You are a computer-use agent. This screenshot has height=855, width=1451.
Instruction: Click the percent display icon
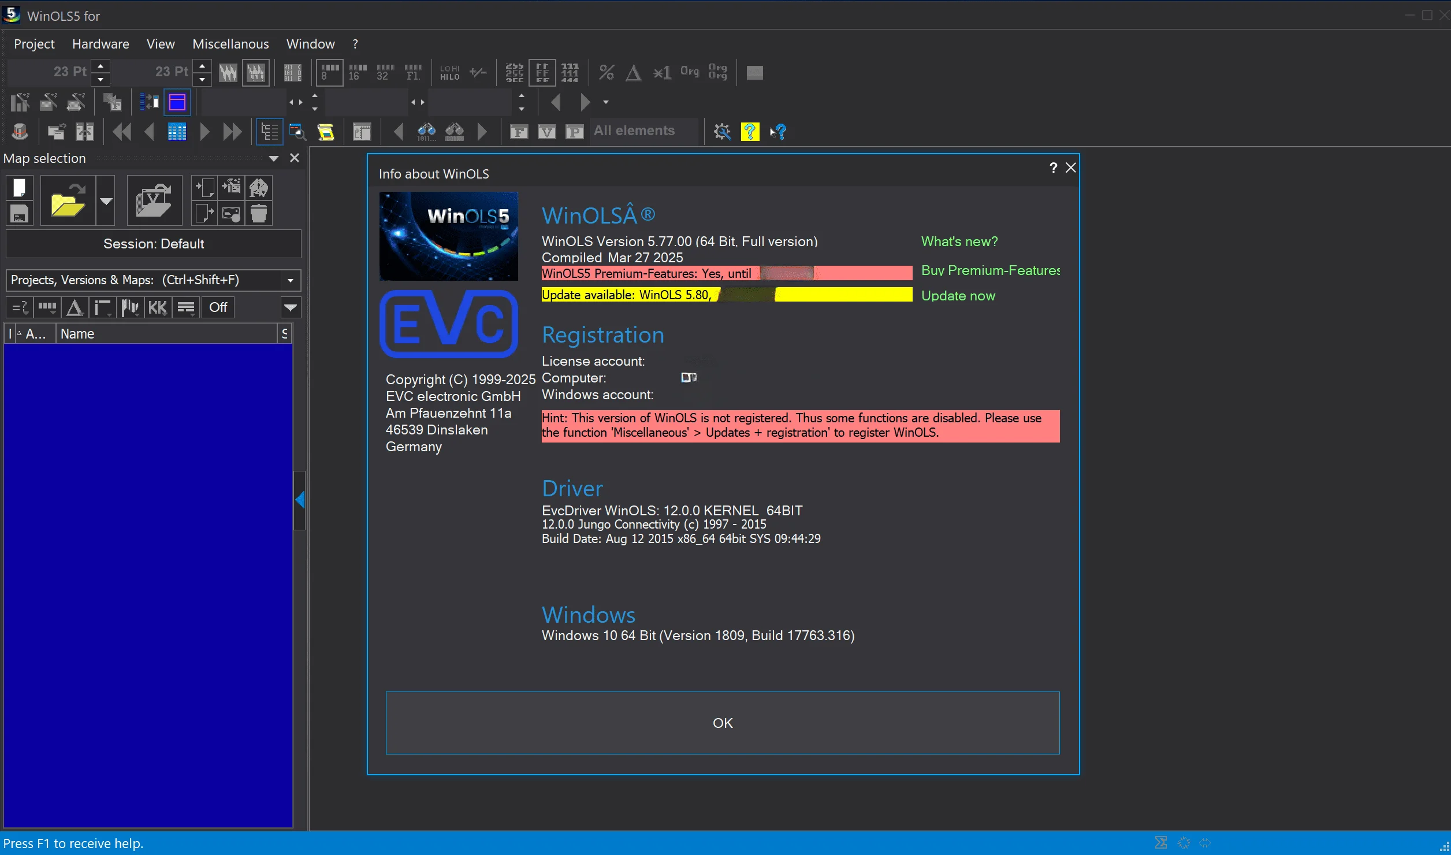607,72
